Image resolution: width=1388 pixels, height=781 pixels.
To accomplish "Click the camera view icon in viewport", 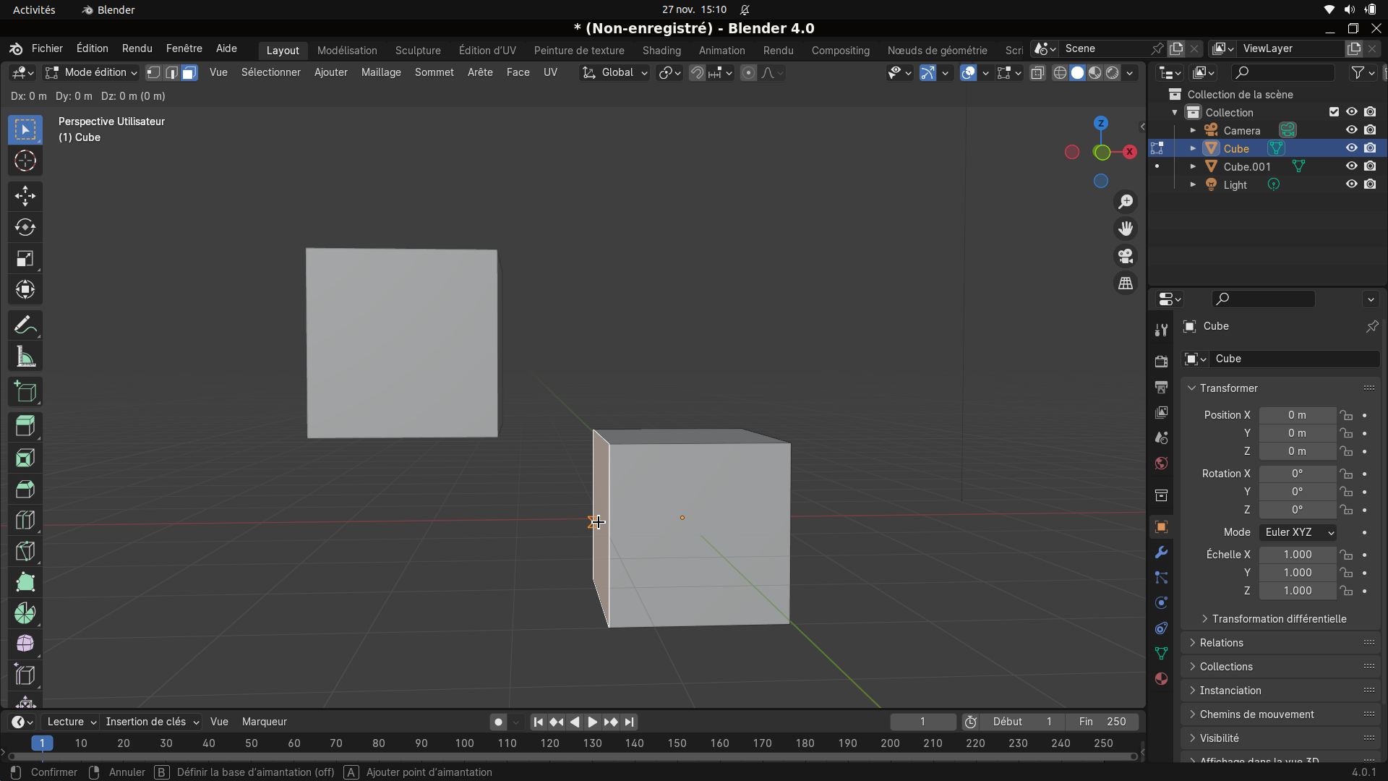I will [1126, 256].
